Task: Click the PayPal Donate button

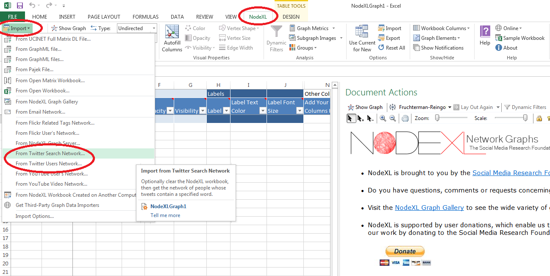Action: pos(405,251)
